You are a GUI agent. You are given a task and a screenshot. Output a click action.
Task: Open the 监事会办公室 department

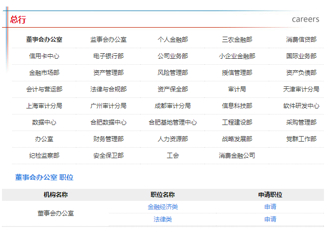(x=108, y=39)
